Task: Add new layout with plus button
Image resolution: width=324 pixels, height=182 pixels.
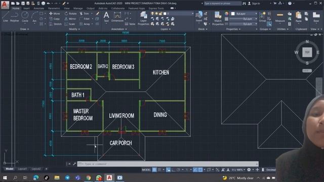Action: click(x=46, y=169)
